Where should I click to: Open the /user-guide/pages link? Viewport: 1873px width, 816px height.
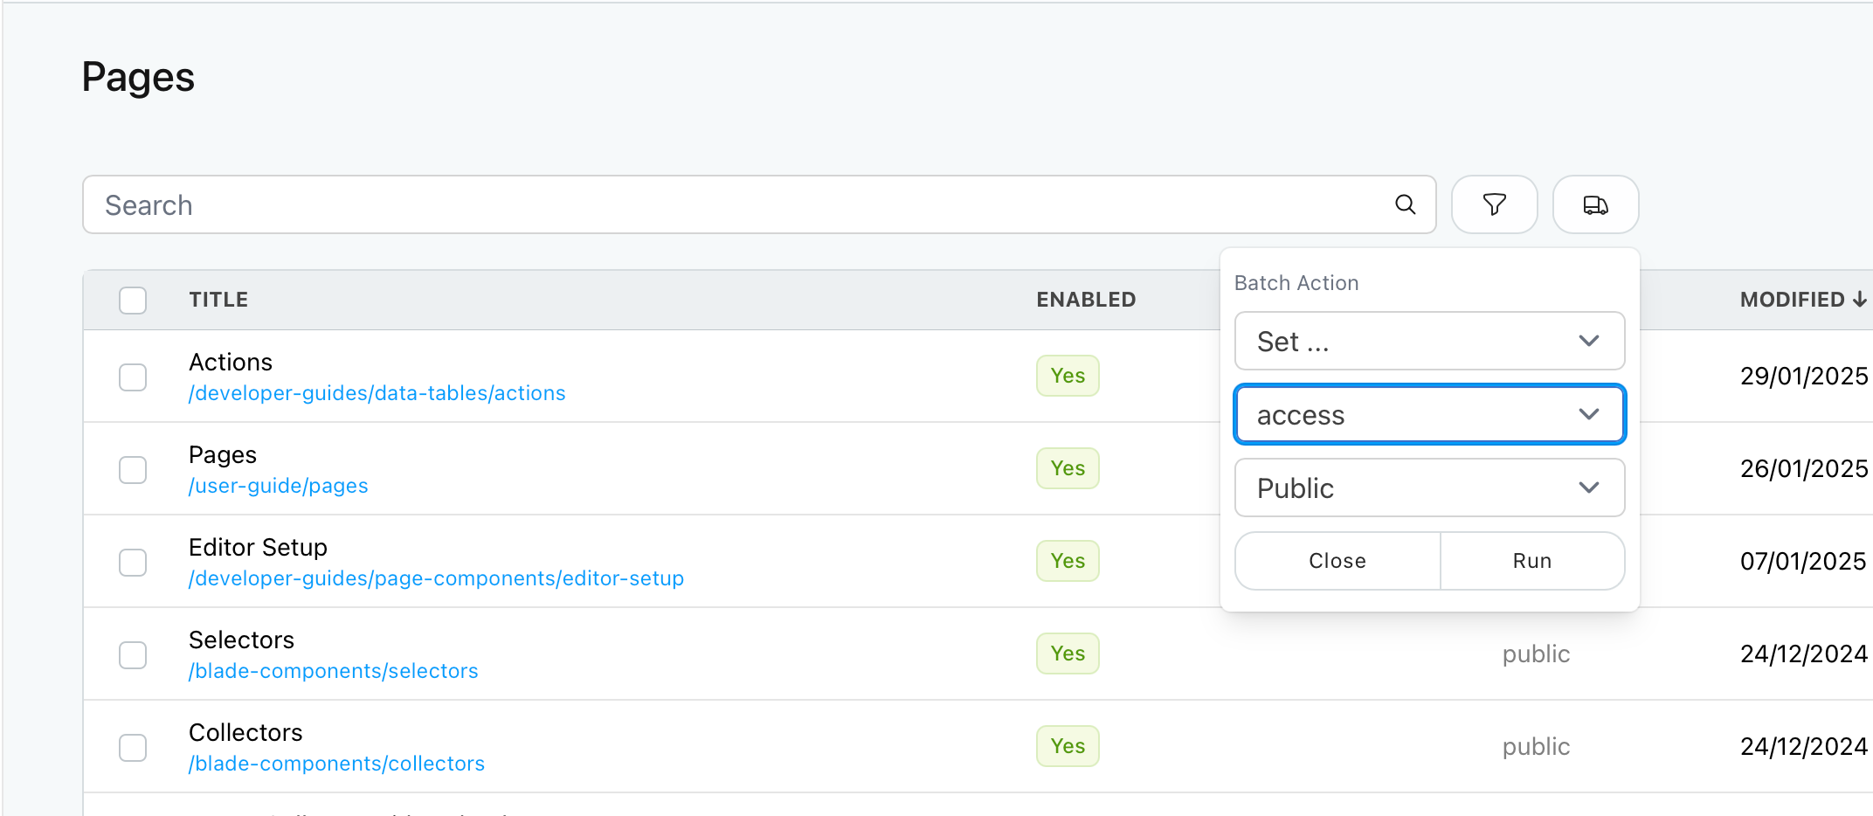(x=279, y=486)
